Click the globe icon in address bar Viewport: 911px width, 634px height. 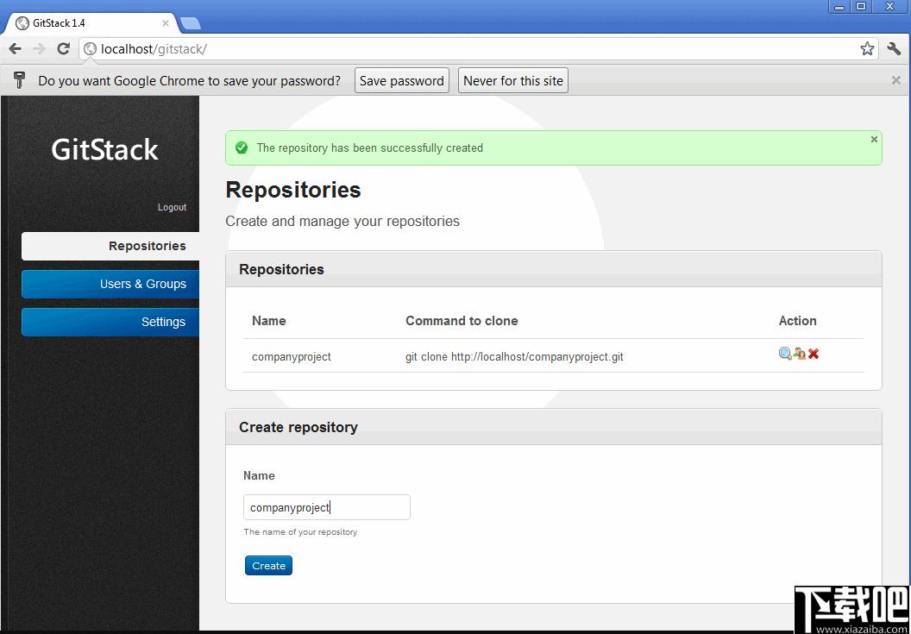tap(90, 49)
